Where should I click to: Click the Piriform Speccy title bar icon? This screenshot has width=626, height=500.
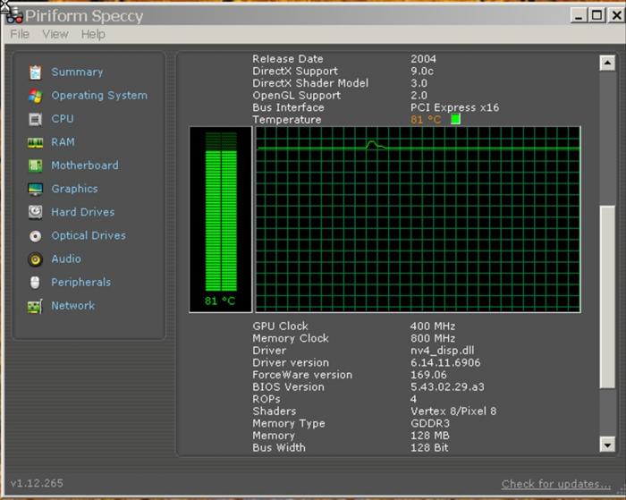(13, 14)
